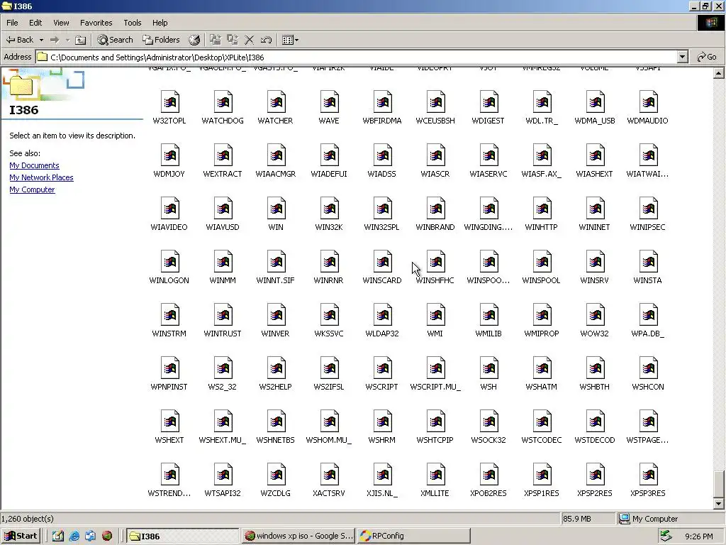Image resolution: width=726 pixels, height=545 pixels.
Task: Select the WEXTRACT file icon
Action: click(223, 154)
